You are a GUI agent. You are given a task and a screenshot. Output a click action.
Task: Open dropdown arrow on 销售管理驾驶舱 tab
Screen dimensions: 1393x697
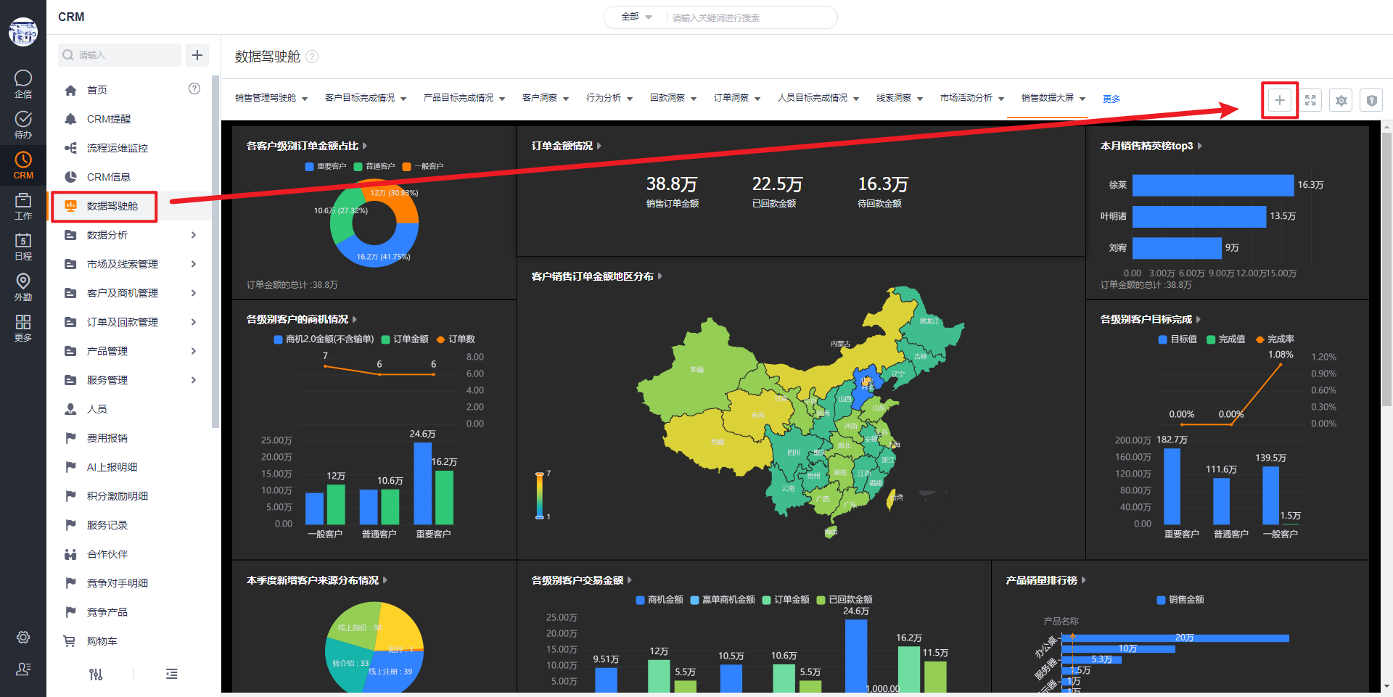tap(305, 99)
